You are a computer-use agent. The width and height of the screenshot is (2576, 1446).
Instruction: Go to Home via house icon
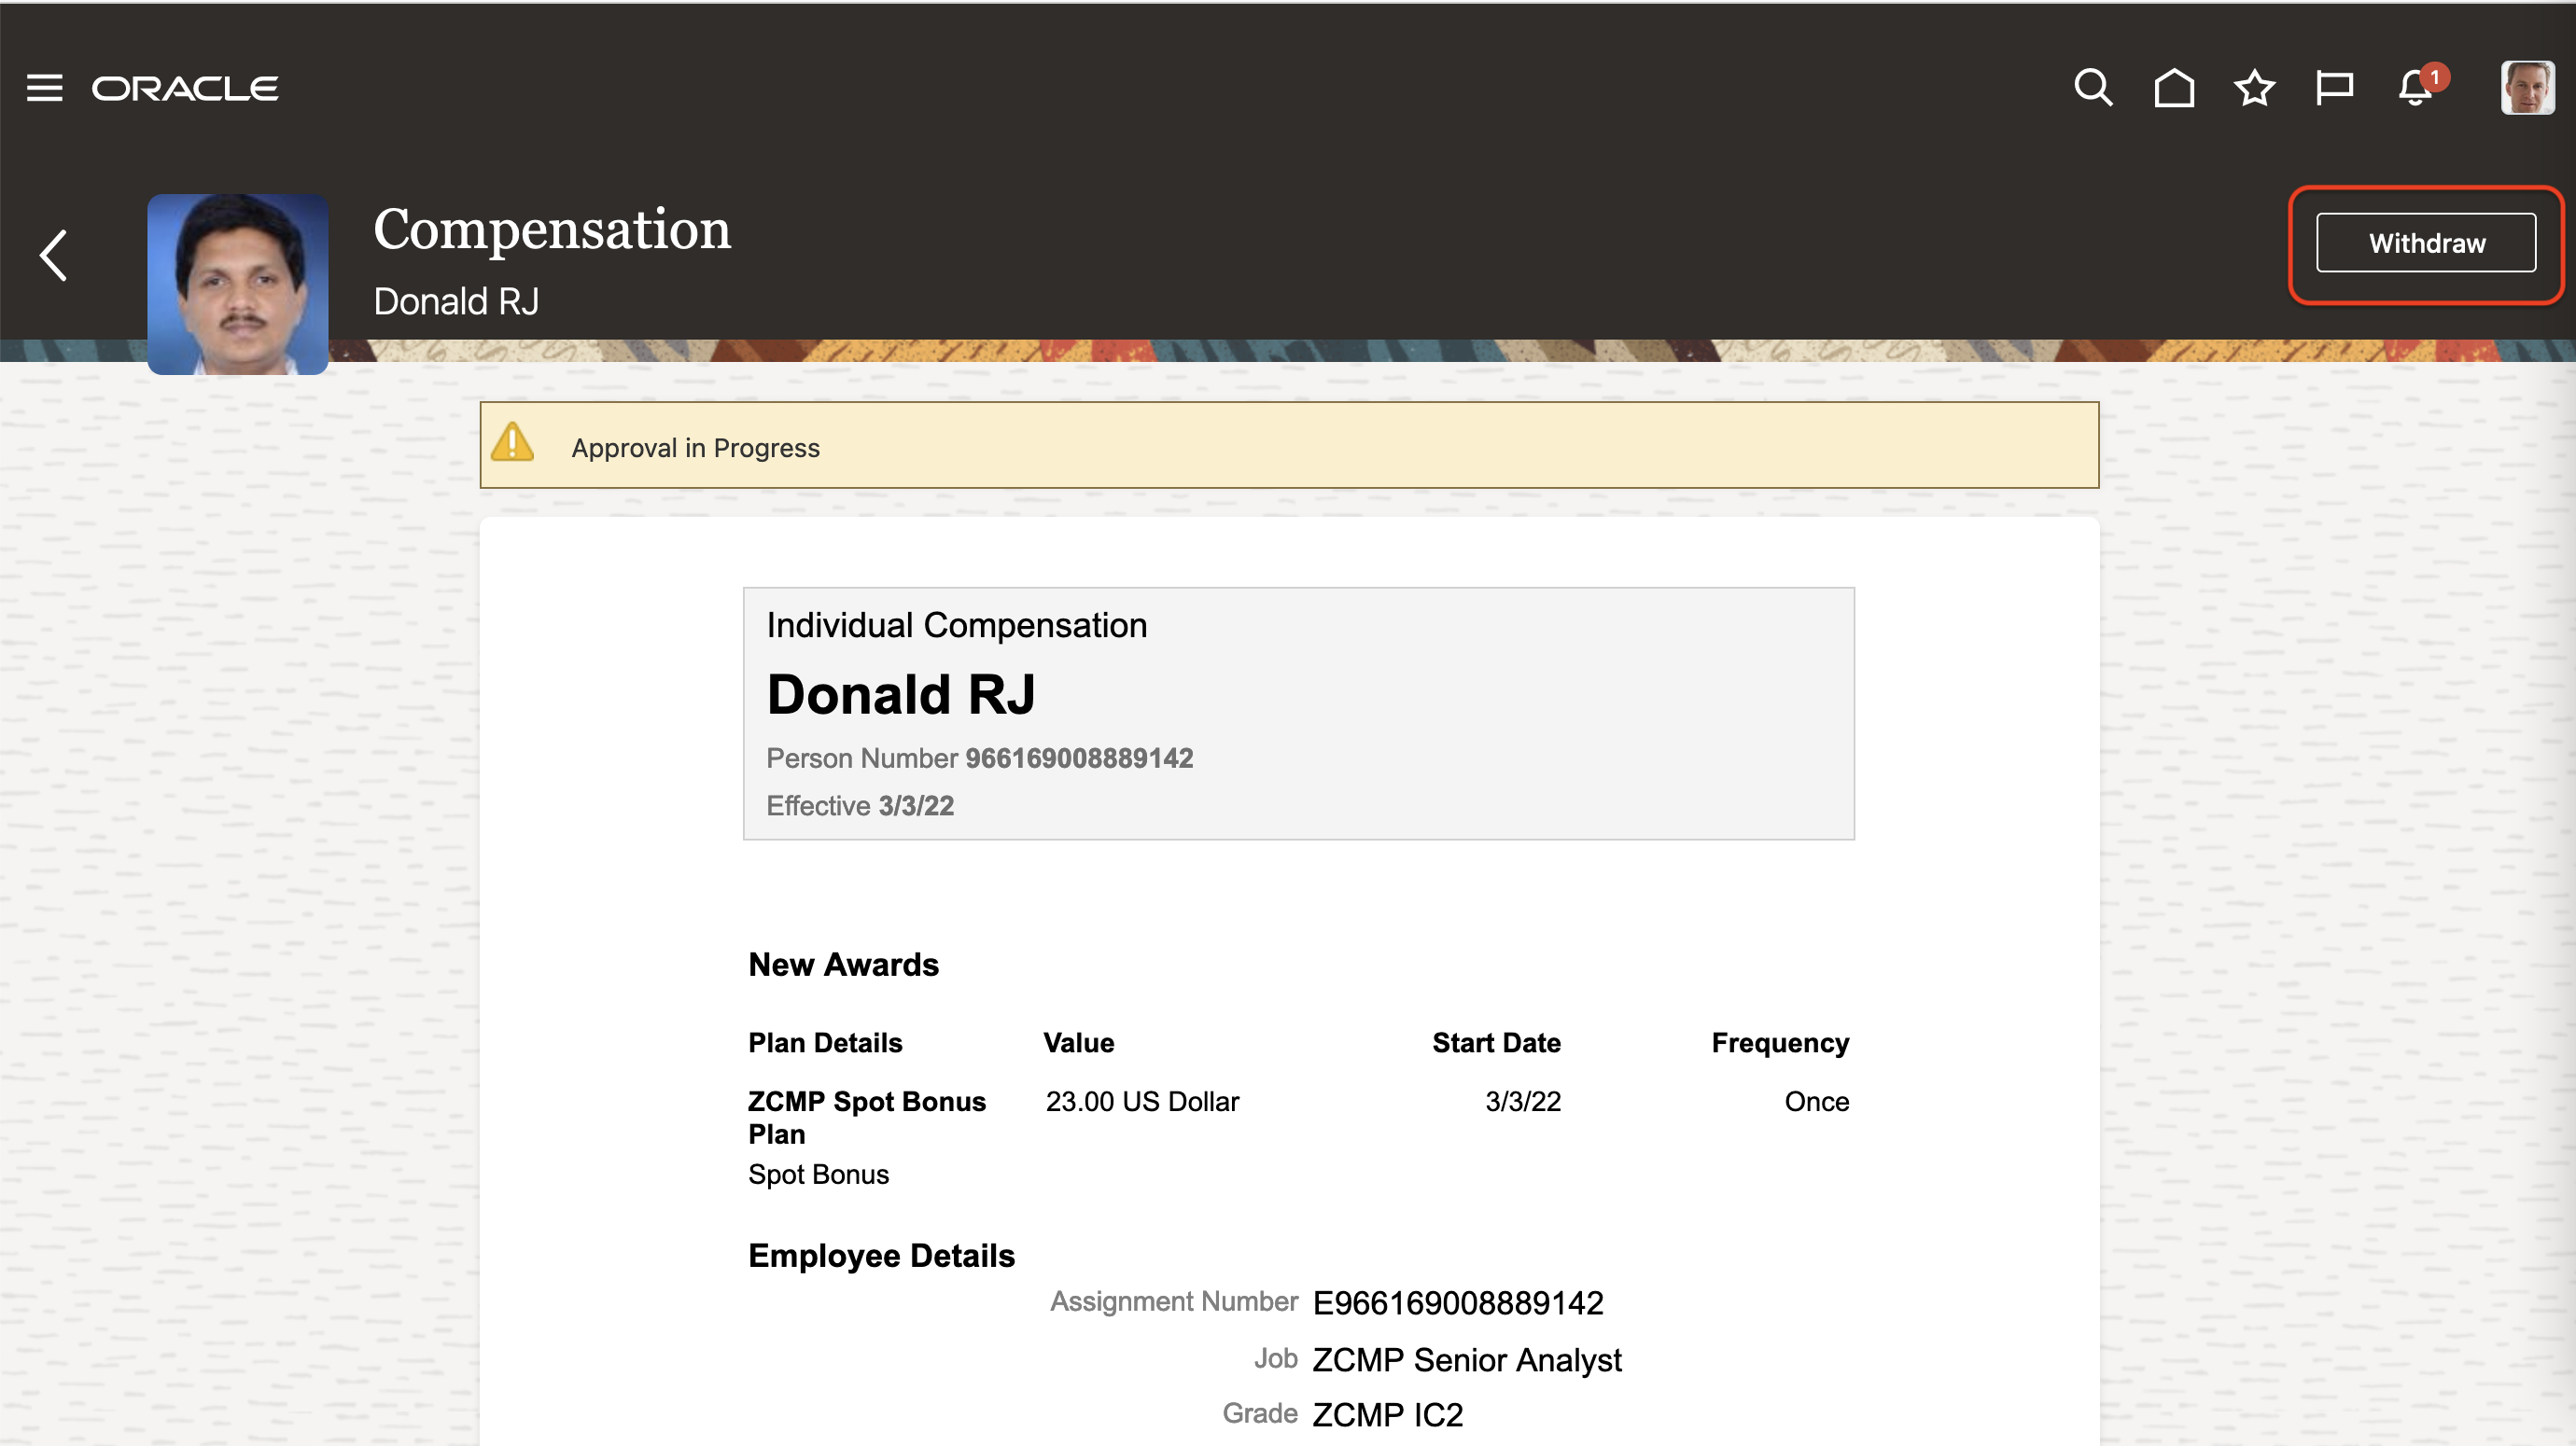(x=2174, y=88)
